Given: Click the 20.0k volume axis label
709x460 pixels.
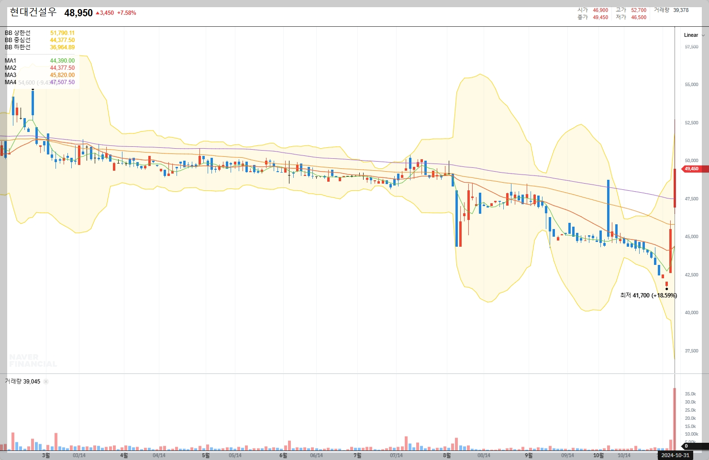Looking at the screenshot, I should [x=690, y=418].
